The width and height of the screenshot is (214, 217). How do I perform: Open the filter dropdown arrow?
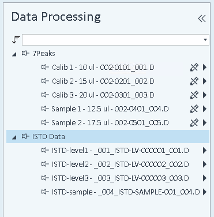click(x=205, y=40)
